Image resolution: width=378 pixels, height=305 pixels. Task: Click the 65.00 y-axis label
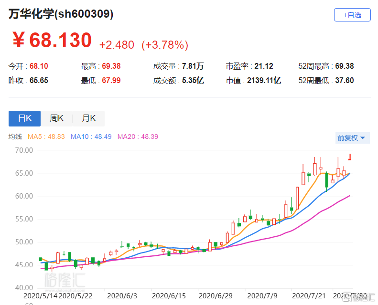pyautogui.click(x=24, y=173)
